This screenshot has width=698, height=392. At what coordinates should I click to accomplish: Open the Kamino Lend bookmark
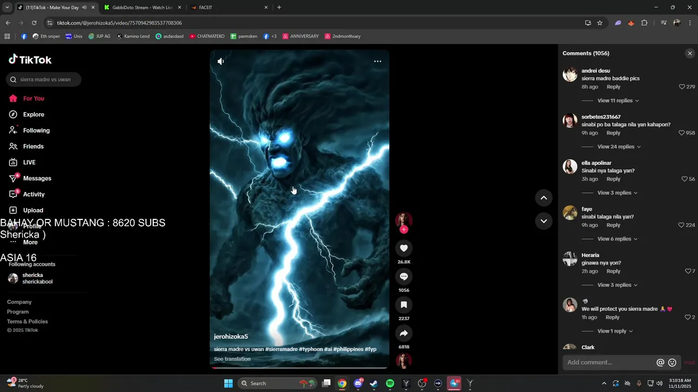pos(133,36)
